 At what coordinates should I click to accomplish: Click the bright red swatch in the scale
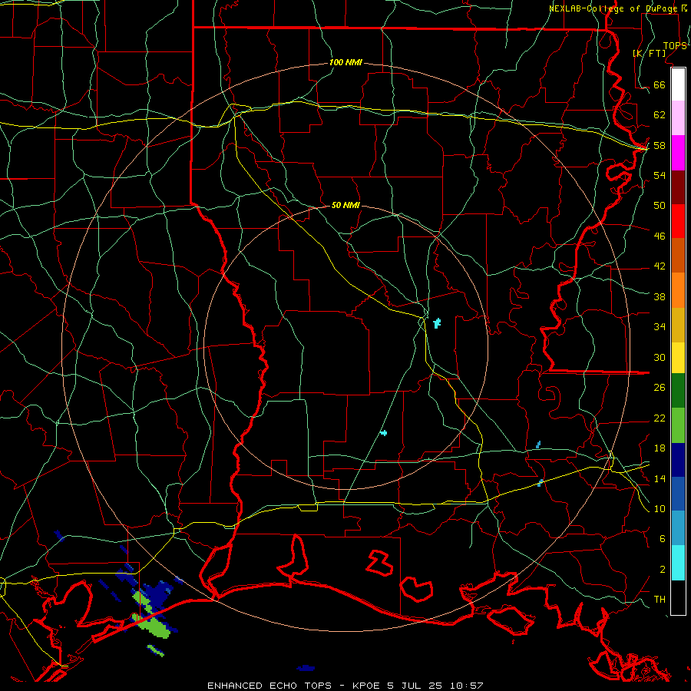678,221
